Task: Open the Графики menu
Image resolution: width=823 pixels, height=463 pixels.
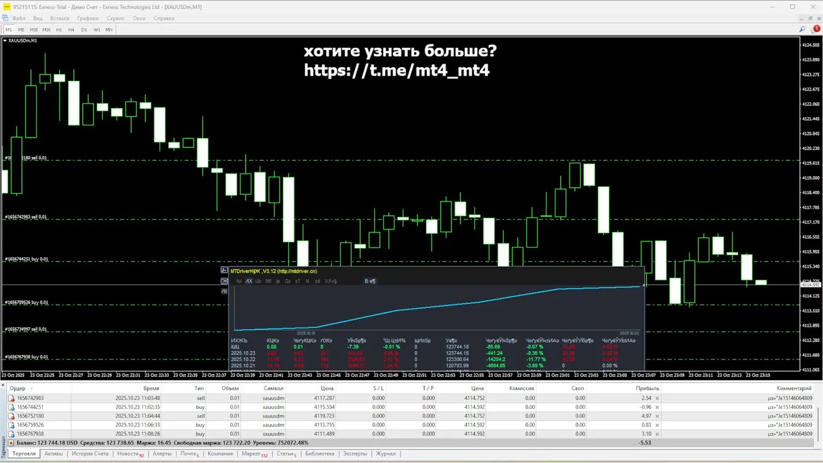Action: tap(88, 18)
